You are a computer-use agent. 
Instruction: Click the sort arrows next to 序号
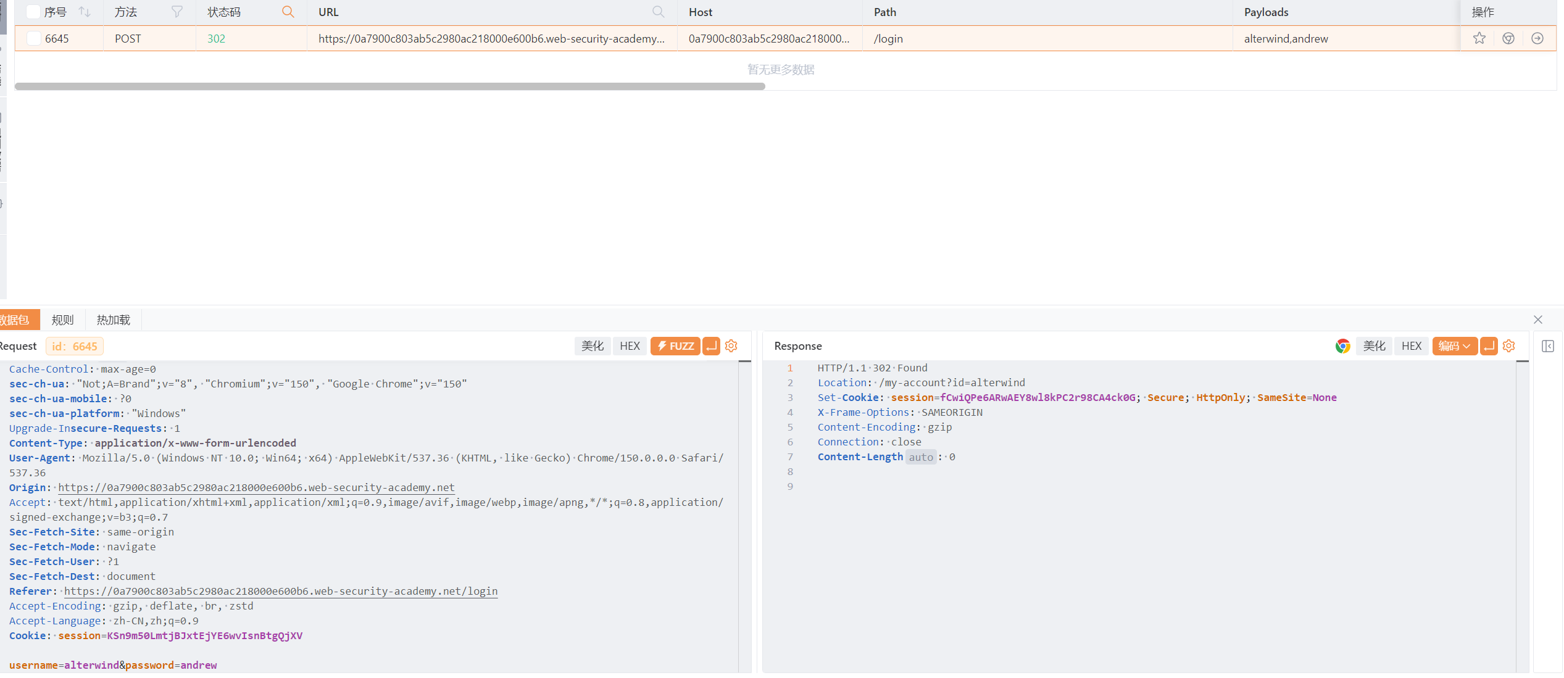point(85,12)
